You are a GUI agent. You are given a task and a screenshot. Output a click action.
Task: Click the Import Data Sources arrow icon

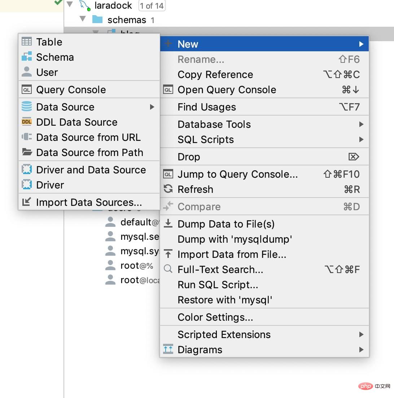tap(27, 202)
